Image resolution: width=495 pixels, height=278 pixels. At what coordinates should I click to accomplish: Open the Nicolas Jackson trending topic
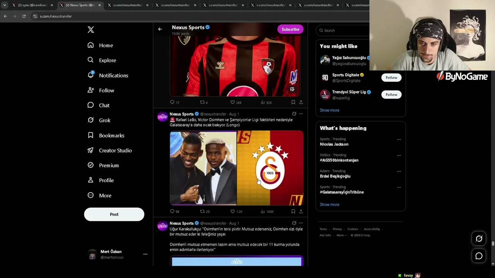pyautogui.click(x=334, y=144)
